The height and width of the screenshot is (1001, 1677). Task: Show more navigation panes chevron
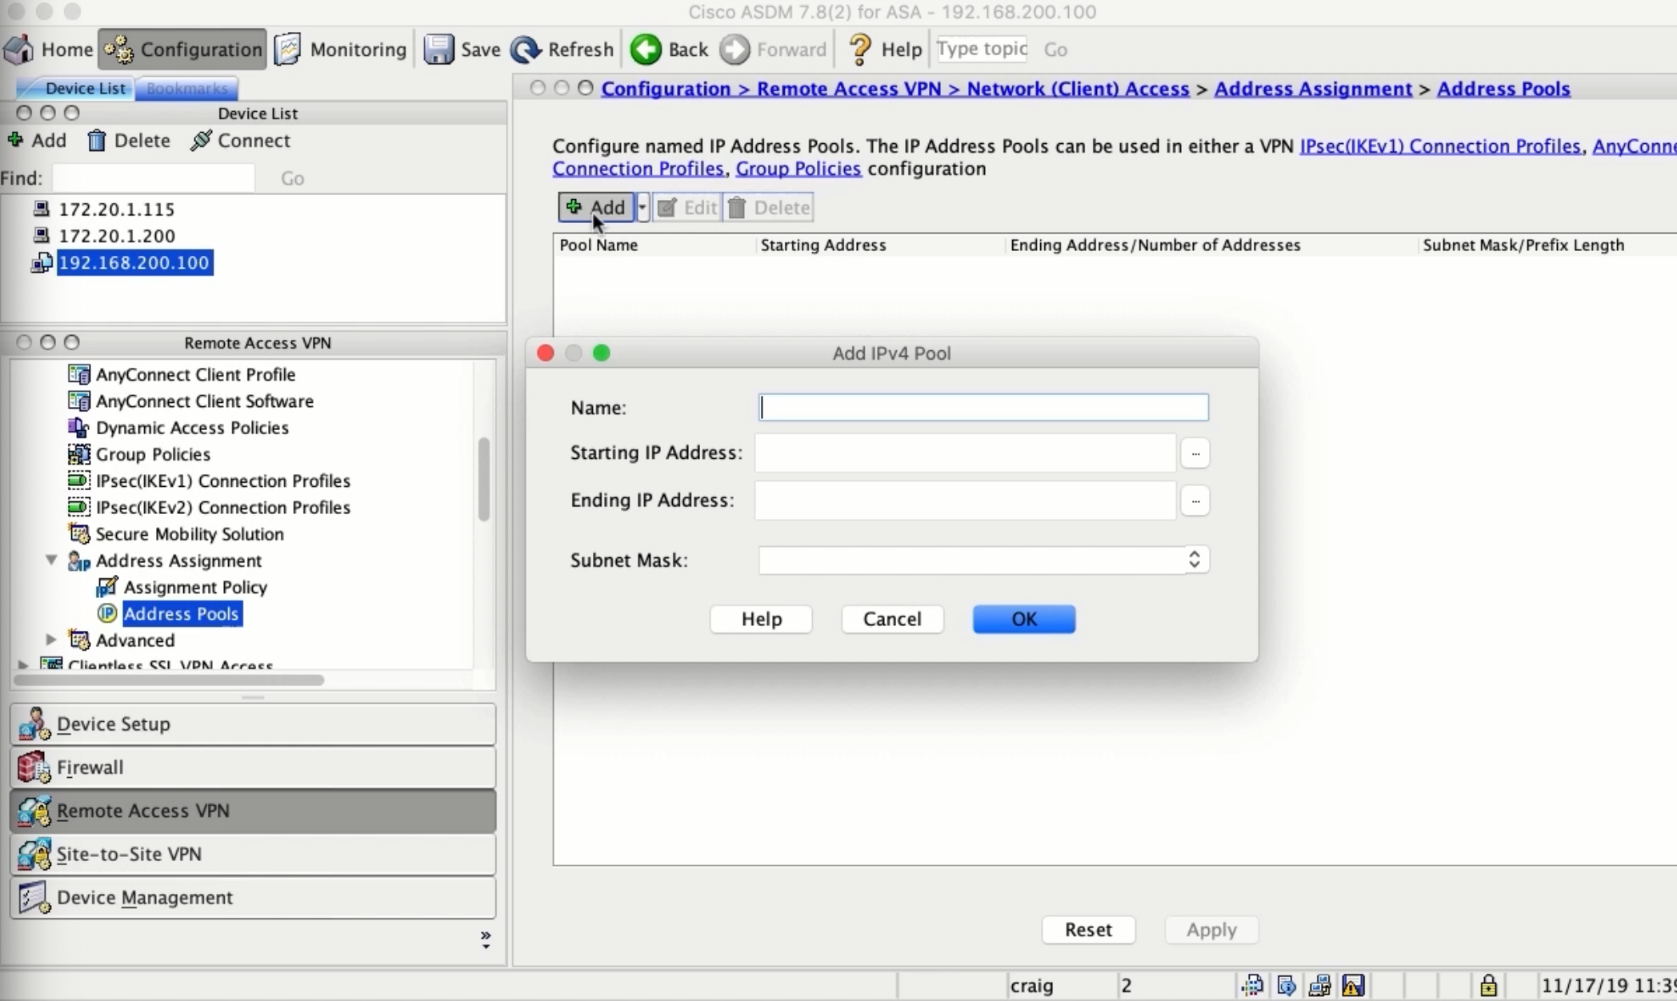[x=486, y=939]
